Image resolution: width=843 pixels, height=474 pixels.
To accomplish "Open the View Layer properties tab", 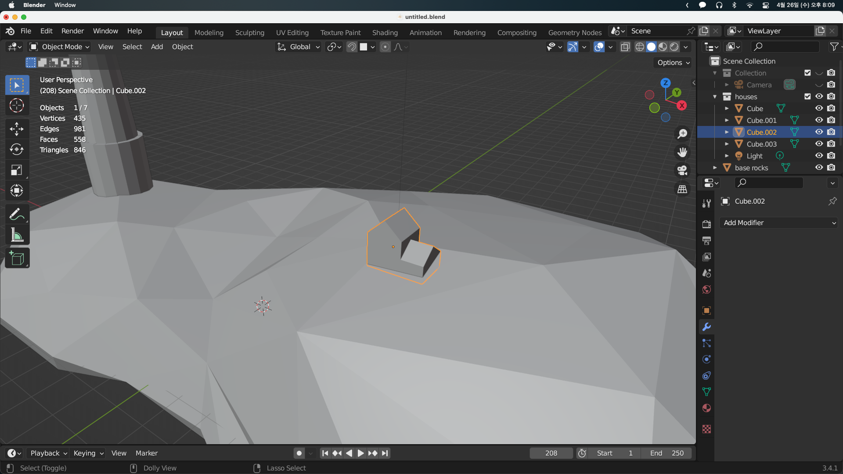I will pyautogui.click(x=706, y=257).
